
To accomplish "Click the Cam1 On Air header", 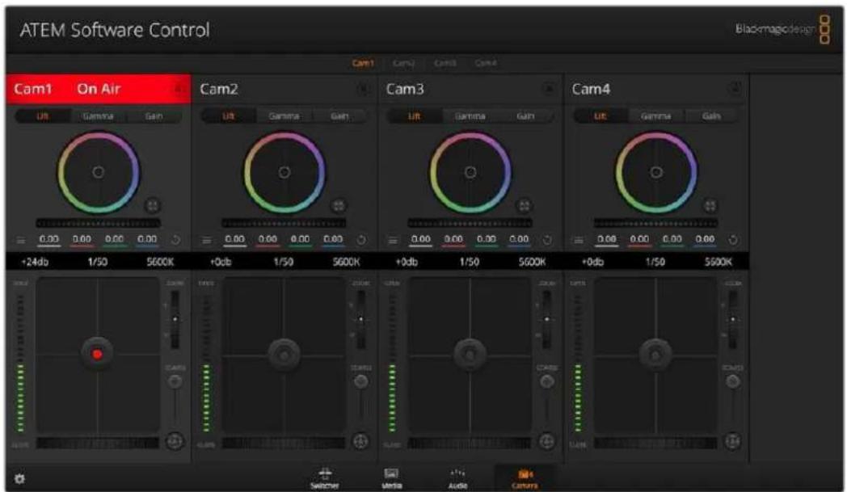I will [99, 89].
